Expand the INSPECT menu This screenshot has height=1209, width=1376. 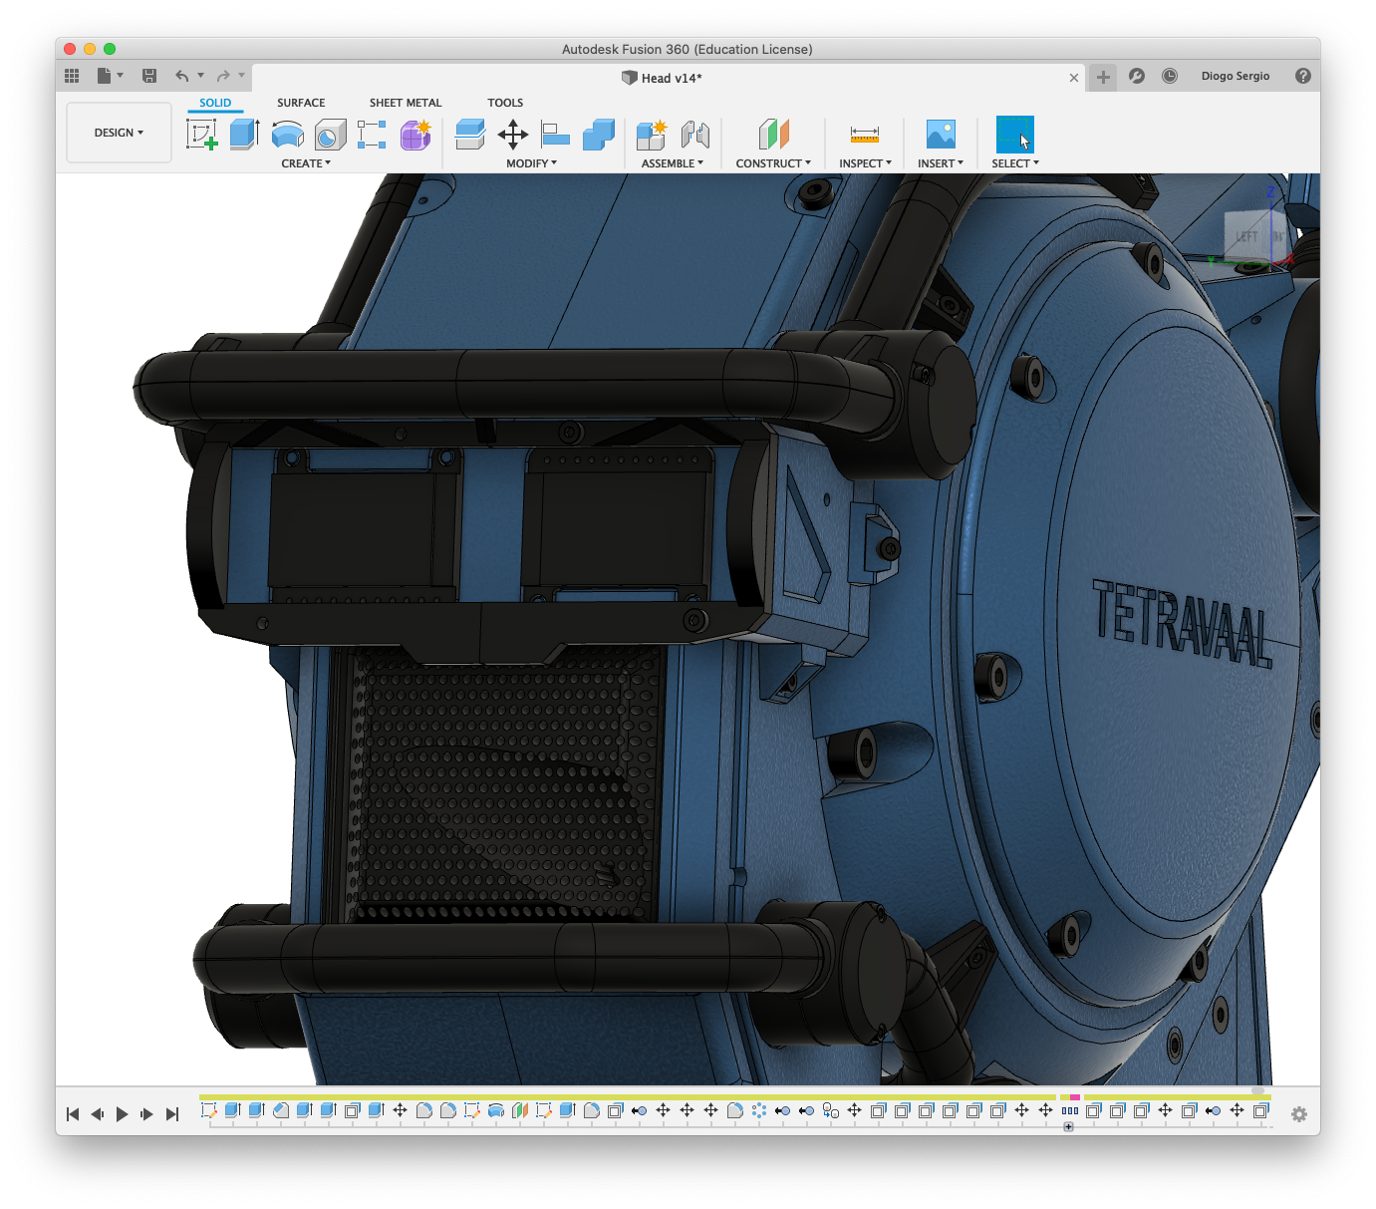tap(865, 163)
